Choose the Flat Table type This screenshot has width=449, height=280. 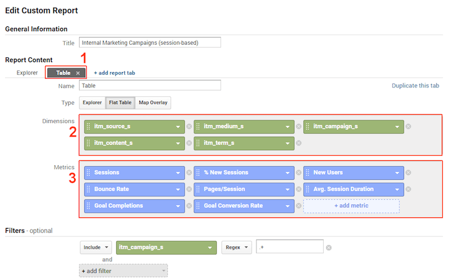(x=120, y=102)
